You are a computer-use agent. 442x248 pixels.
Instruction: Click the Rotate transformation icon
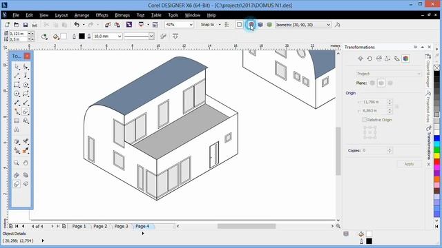(369, 59)
